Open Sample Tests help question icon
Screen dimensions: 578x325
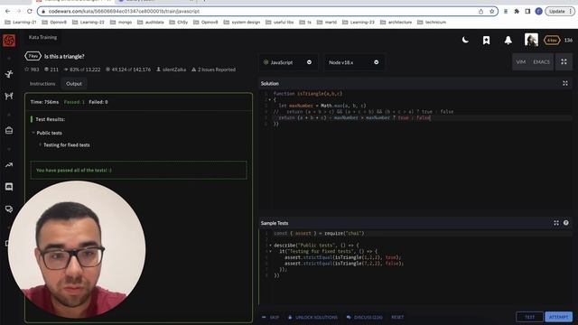pyautogui.click(x=566, y=223)
